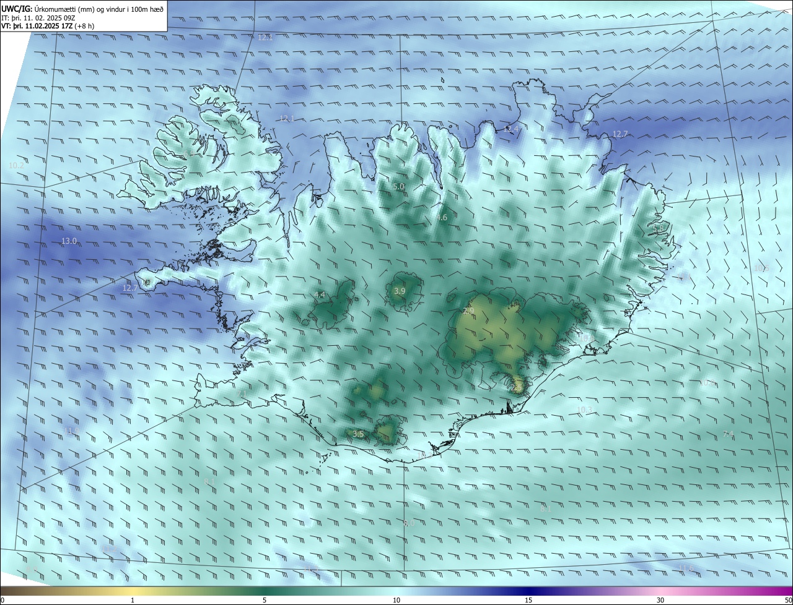Click the 11.9 value in the southwest sea

71,431
